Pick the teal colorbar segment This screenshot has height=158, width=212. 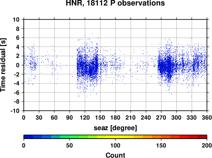tap(56, 137)
